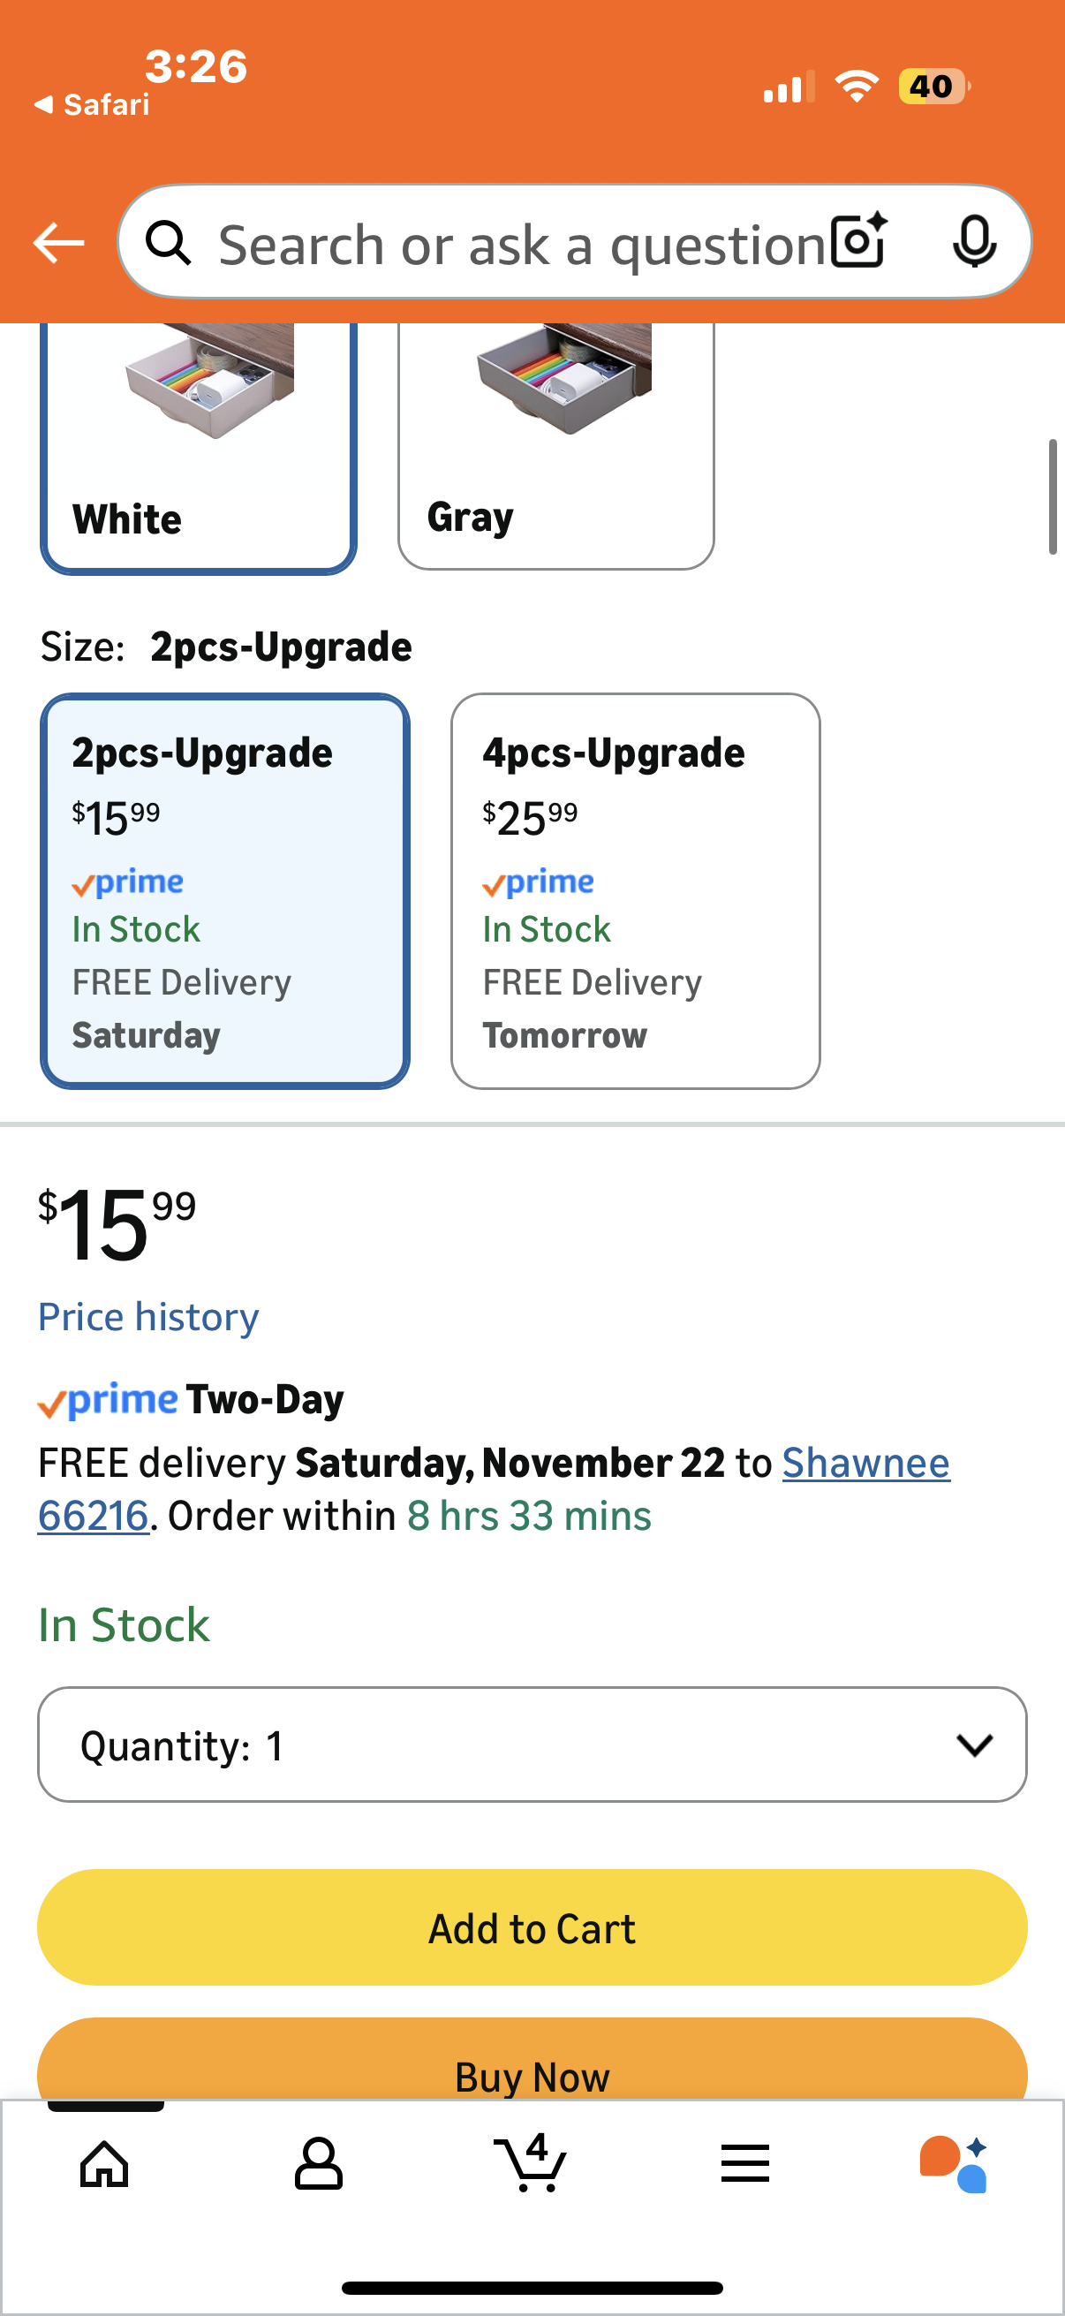The height and width of the screenshot is (2316, 1065).
Task: Choose the 2pcs-Upgrade size option
Action: tap(224, 890)
